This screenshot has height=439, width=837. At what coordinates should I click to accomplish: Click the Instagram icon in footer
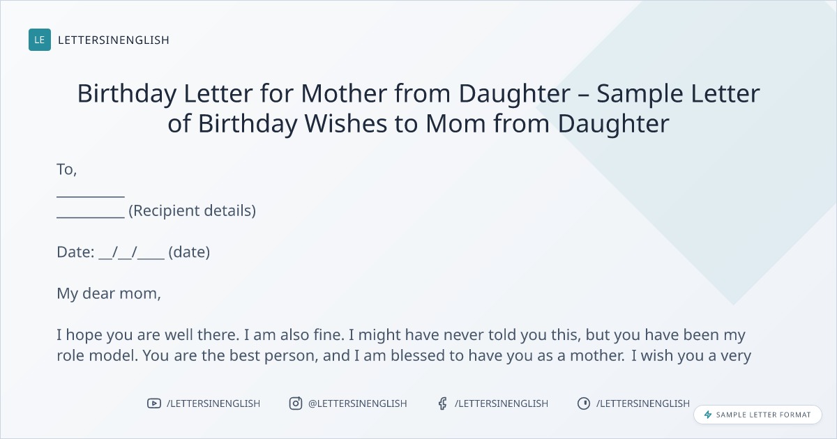[296, 403]
